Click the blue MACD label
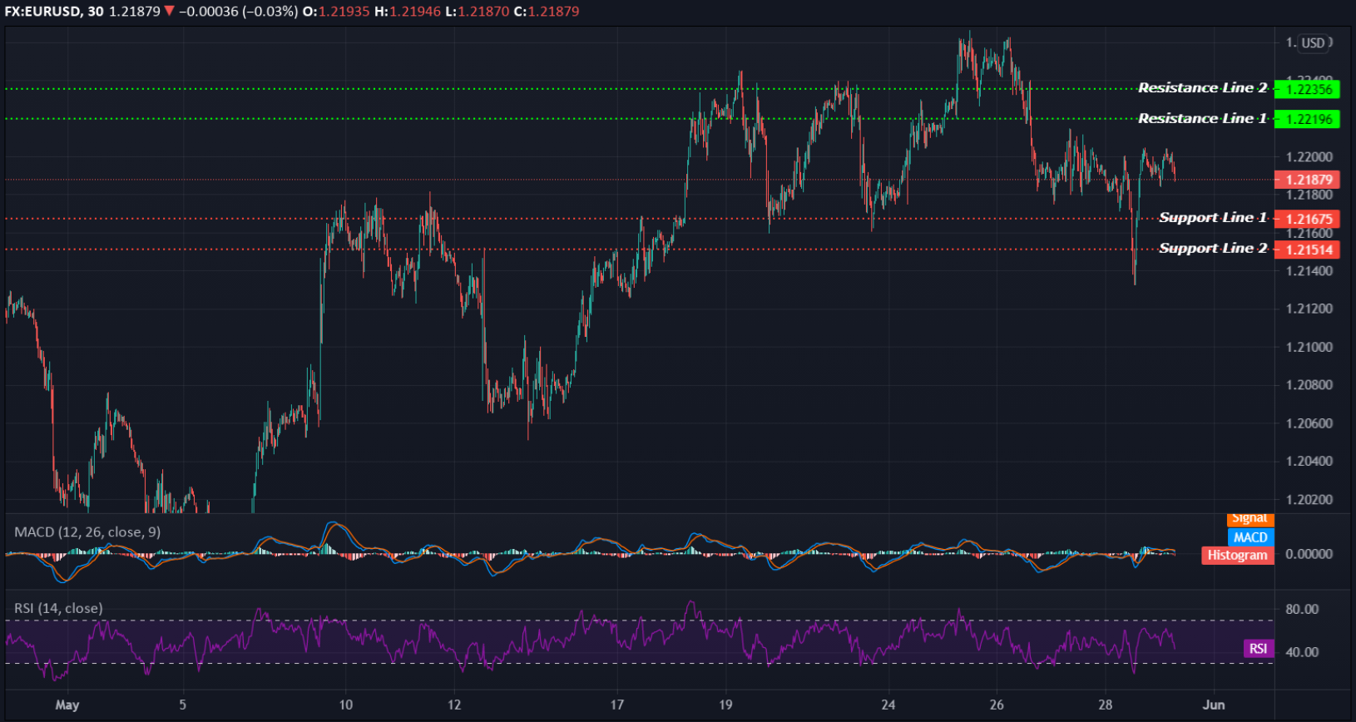1356x722 pixels. (x=1250, y=537)
